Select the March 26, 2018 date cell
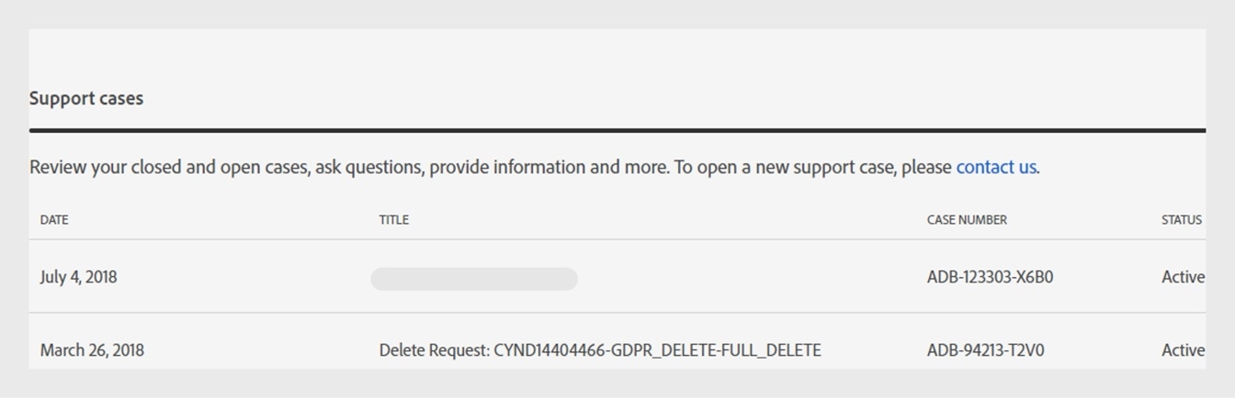Image resolution: width=1235 pixels, height=398 pixels. click(x=92, y=350)
